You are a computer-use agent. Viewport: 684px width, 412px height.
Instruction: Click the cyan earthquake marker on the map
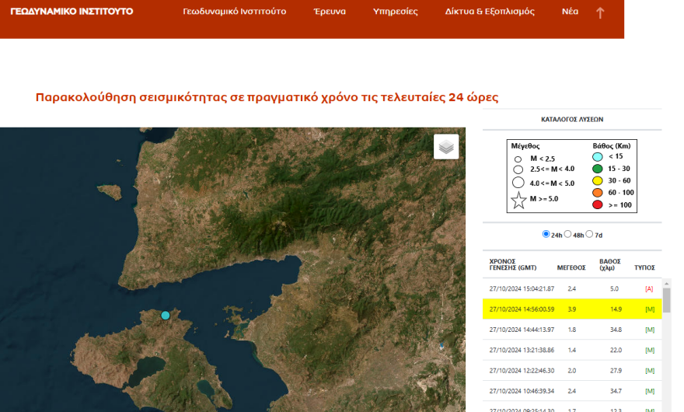[x=166, y=315]
